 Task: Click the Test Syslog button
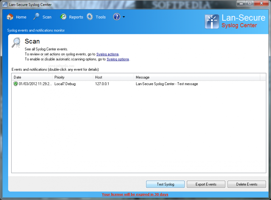pyautogui.click(x=165, y=184)
